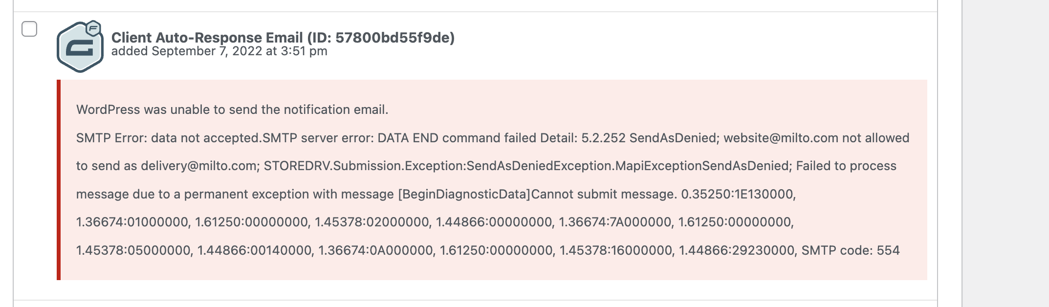Click the 3:51 pm time text
The width and height of the screenshot is (1049, 307).
tap(304, 51)
